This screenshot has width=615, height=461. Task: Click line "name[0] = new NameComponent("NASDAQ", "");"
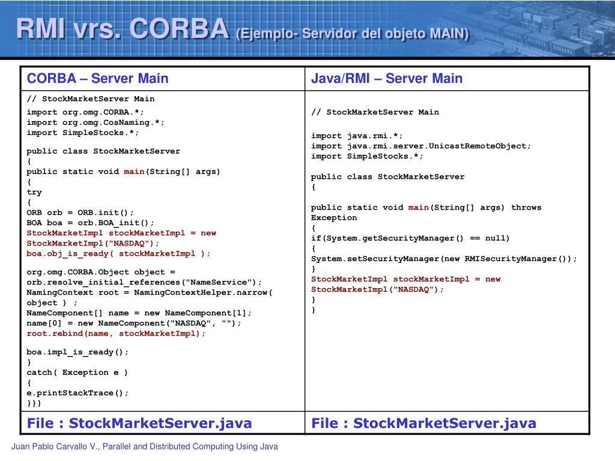[134, 323]
